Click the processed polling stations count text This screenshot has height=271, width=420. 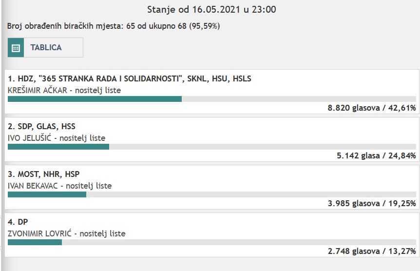click(114, 26)
